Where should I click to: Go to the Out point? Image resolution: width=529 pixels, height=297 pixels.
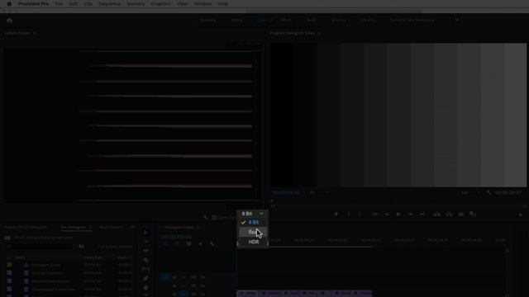[x=422, y=214]
